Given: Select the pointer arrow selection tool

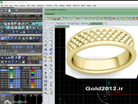Looking at the screenshot, I should tap(46, 25).
